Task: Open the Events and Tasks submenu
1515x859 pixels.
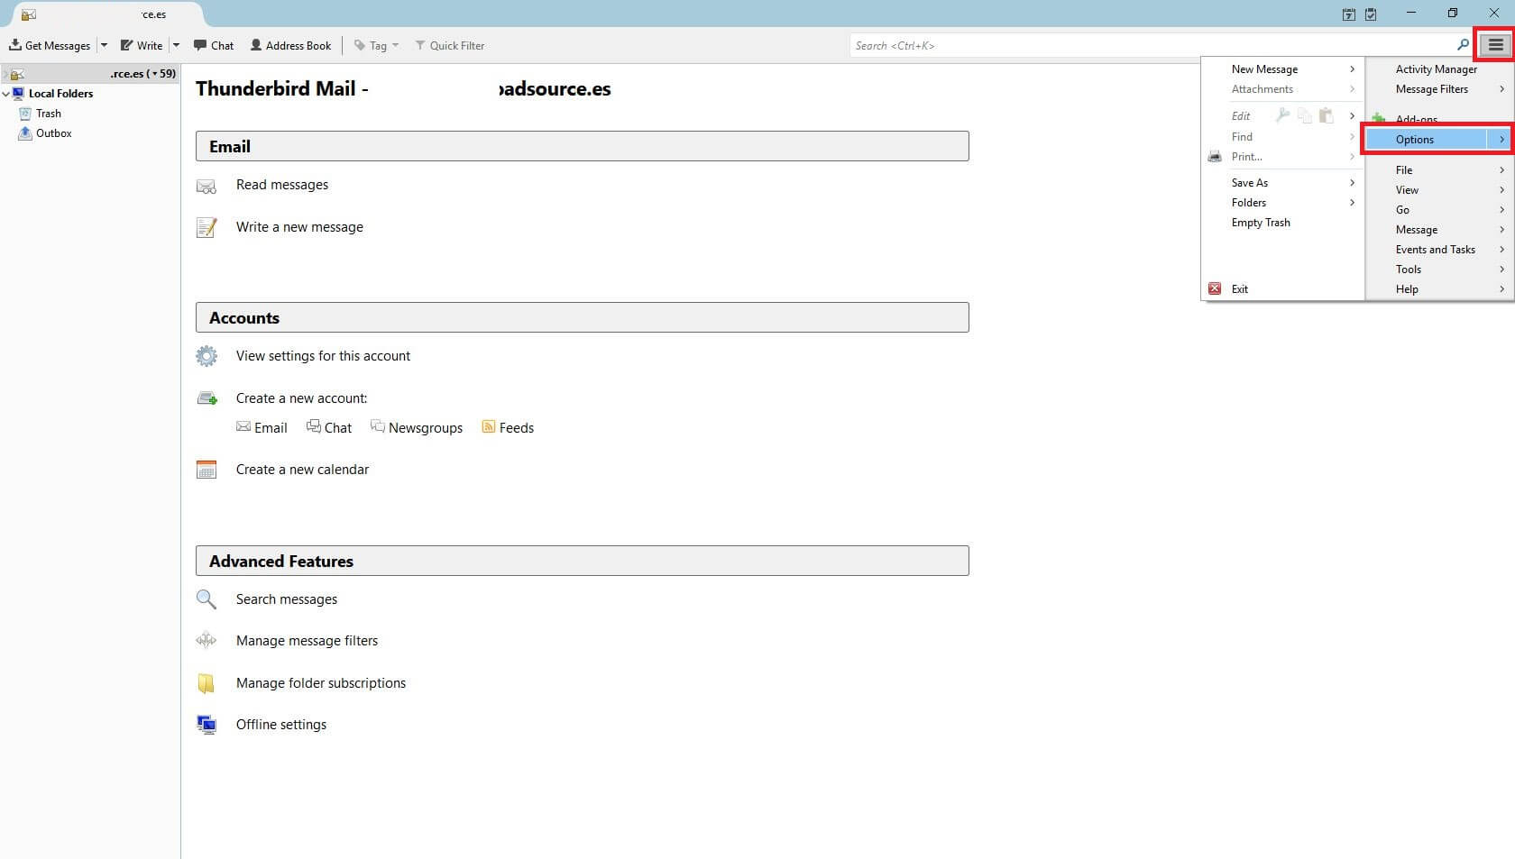Action: coord(1438,250)
